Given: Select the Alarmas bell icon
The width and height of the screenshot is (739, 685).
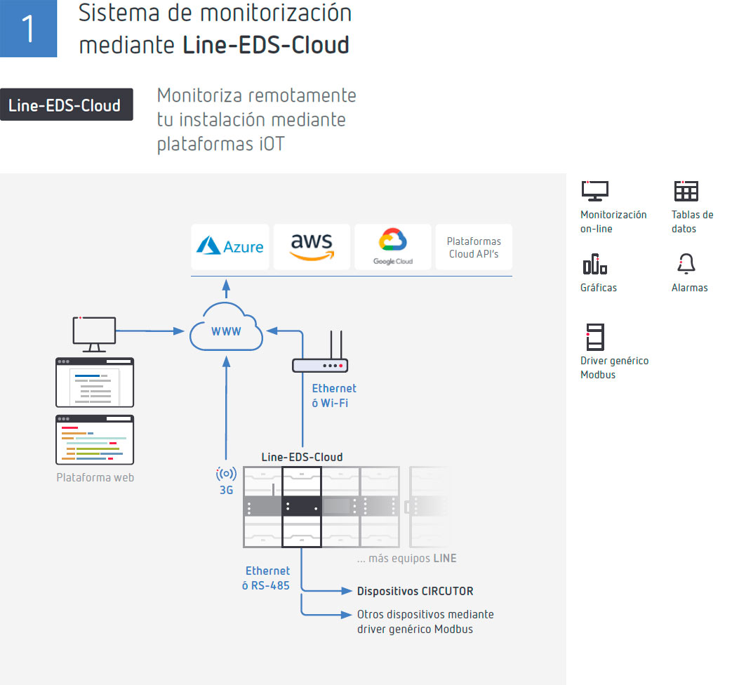Looking at the screenshot, I should (x=686, y=265).
